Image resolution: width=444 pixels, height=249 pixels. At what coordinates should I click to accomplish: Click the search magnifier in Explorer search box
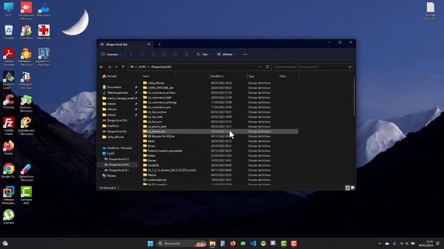tap(350, 67)
